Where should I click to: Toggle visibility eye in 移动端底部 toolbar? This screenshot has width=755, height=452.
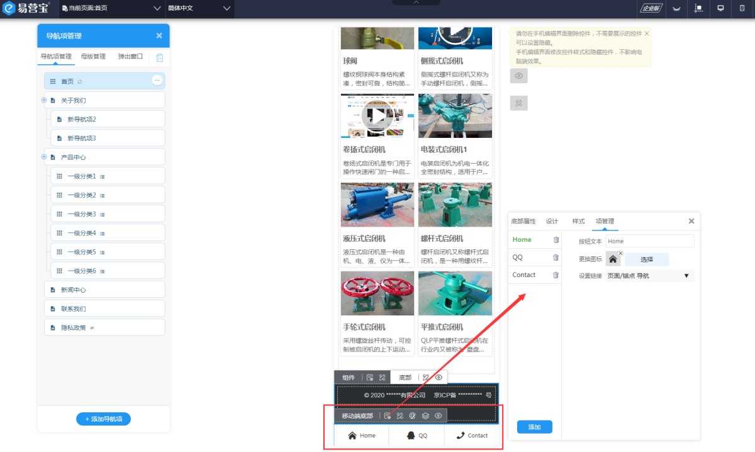439,415
